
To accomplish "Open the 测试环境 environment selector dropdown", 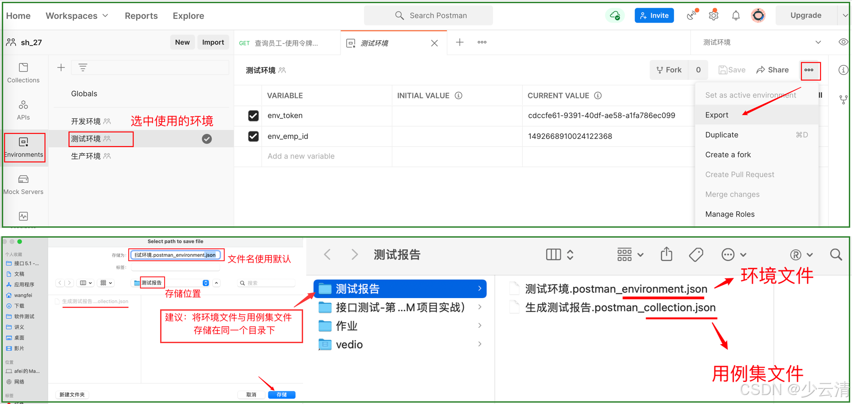I will point(762,42).
